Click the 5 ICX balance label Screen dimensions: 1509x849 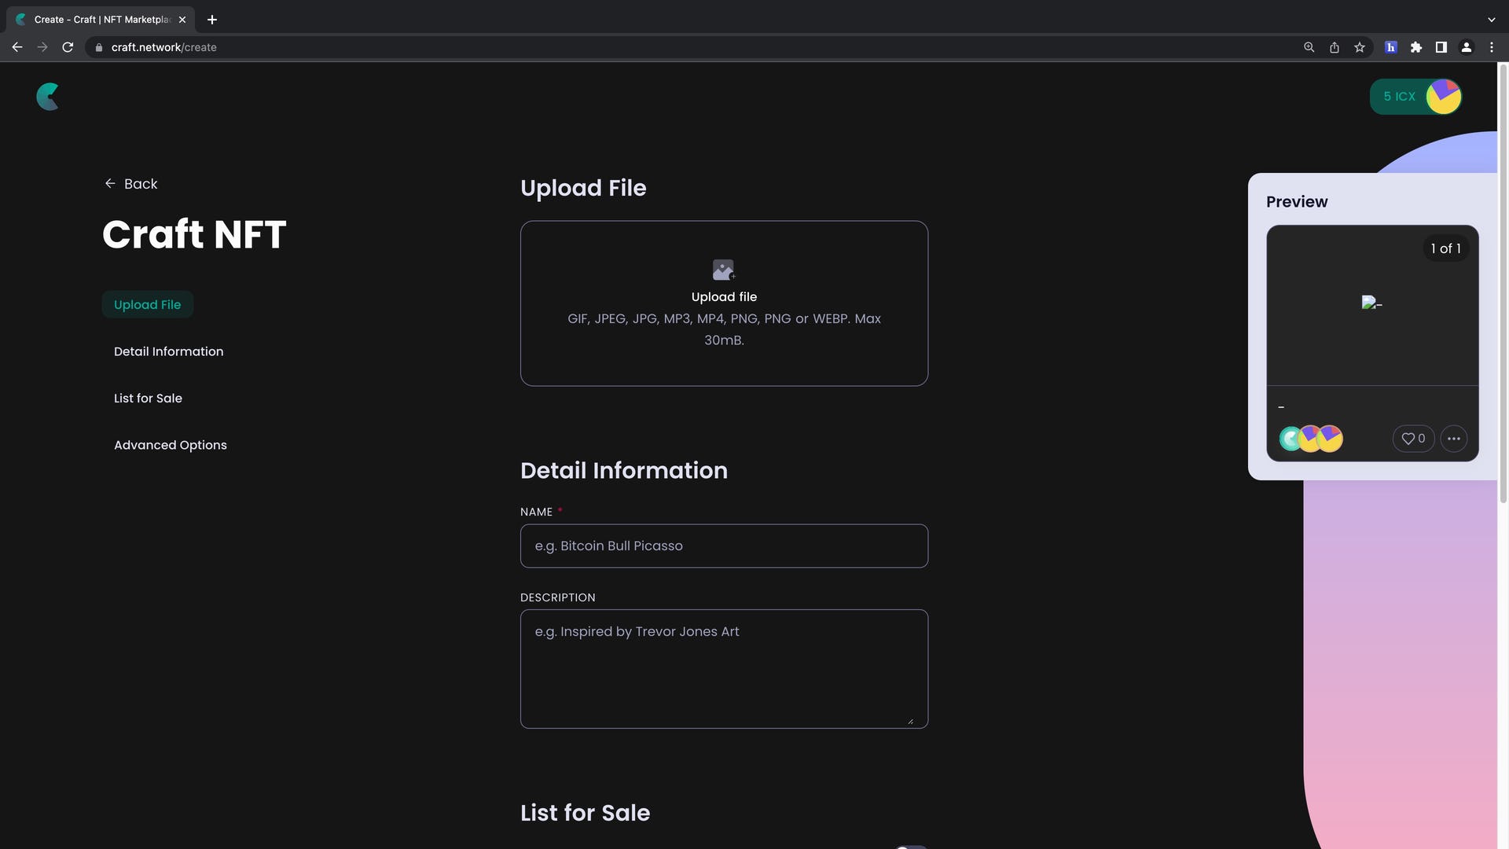tap(1399, 97)
